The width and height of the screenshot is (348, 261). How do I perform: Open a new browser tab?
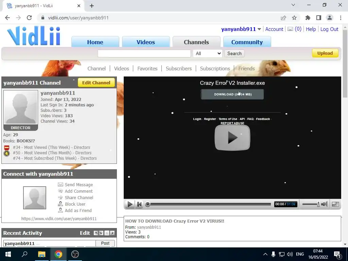click(92, 6)
